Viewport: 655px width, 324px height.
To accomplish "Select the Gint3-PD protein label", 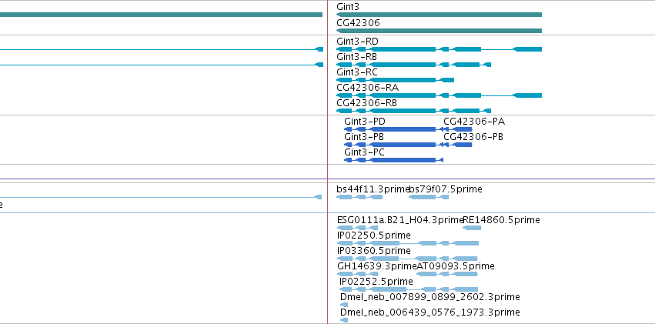I will click(x=365, y=122).
